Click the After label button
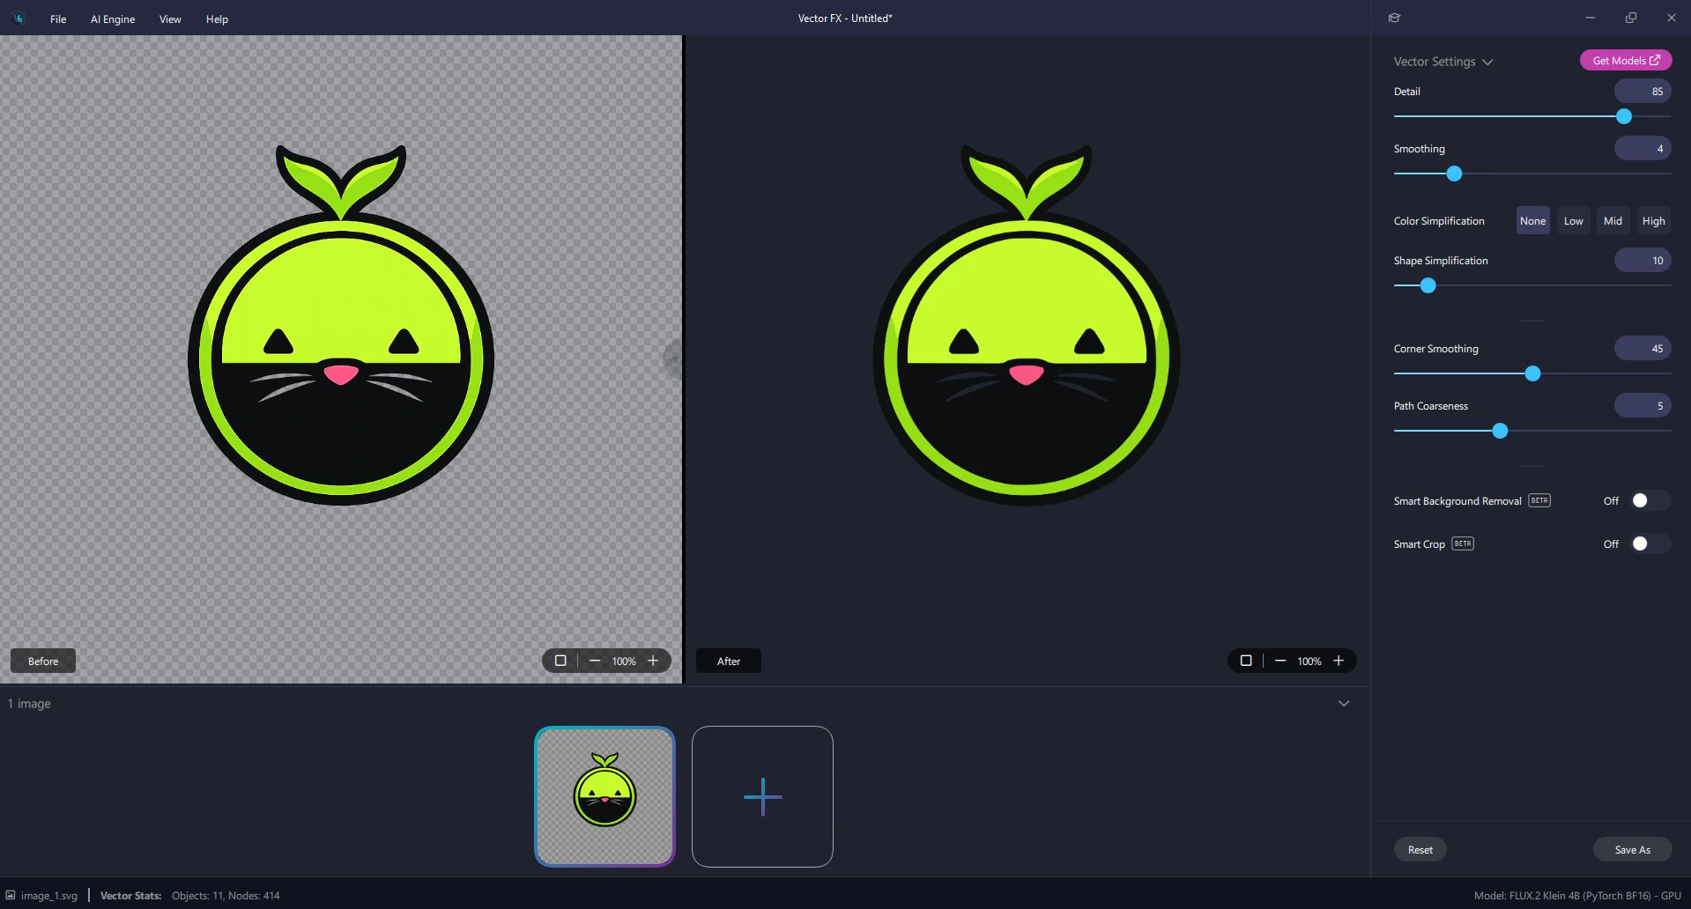 pos(729,661)
